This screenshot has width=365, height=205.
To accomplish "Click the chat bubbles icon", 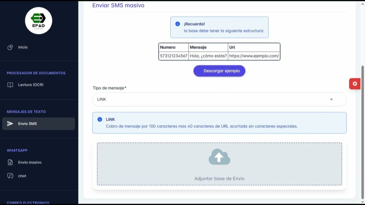I will [x=10, y=176].
